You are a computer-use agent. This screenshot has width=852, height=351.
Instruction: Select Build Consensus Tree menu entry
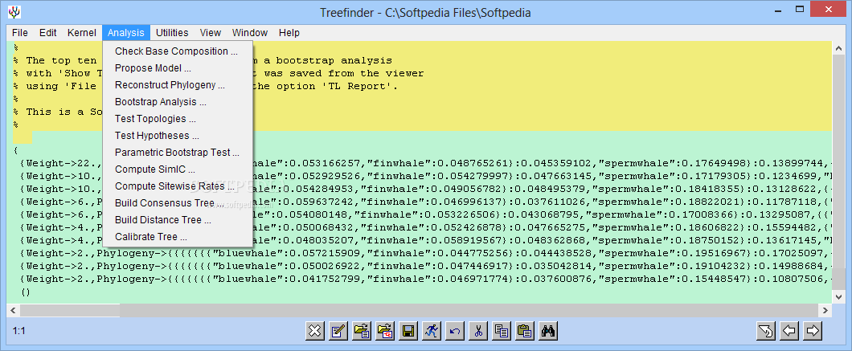(177, 202)
